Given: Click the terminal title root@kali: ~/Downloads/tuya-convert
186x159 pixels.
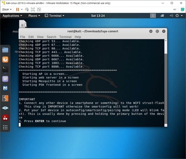Looking at the screenshot, I should pos(93,31).
